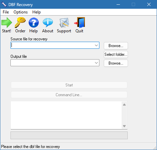Viewport: 157px width, 150px height.
Task: Minimize the DBF Recovery window
Action: tap(118, 4)
